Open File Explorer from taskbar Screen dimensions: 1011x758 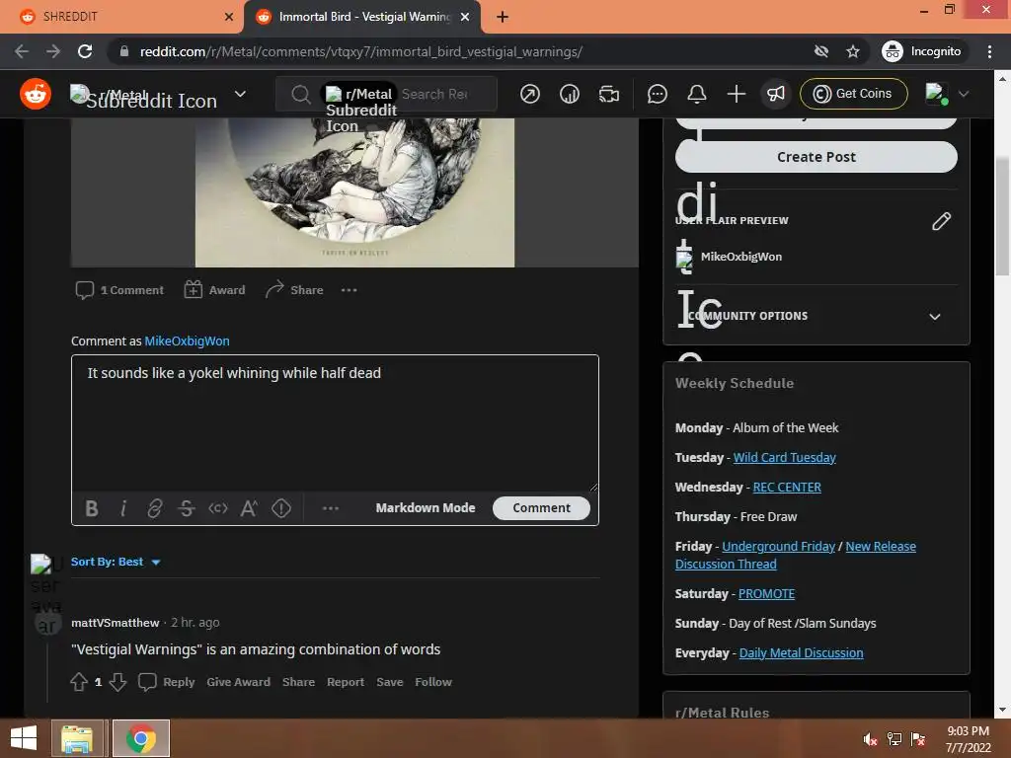pos(77,738)
